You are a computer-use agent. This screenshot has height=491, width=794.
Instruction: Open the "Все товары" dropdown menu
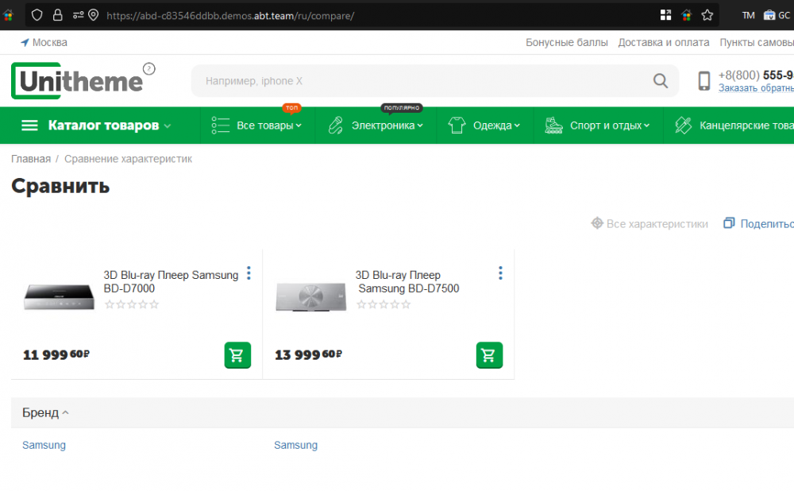[268, 126]
